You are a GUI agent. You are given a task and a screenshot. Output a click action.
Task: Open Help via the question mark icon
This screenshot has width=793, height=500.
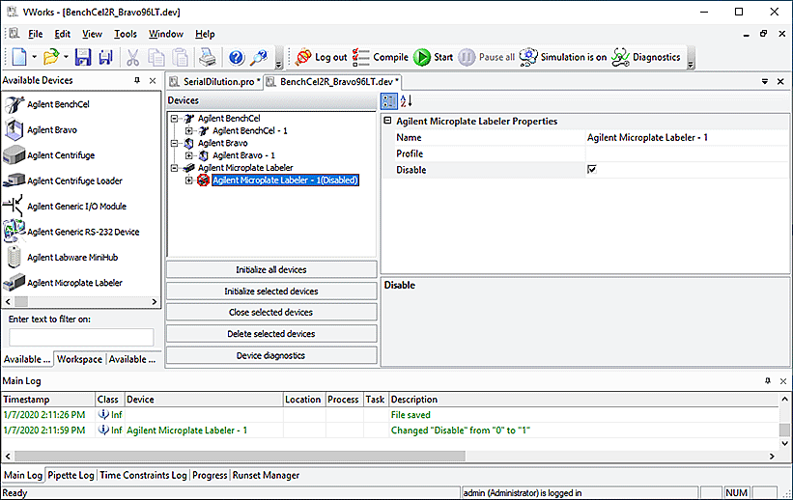click(x=237, y=57)
